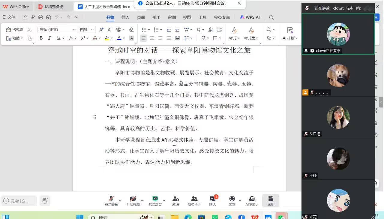Toggle bold formatting
Screen dimensions: 384x219
41,38
